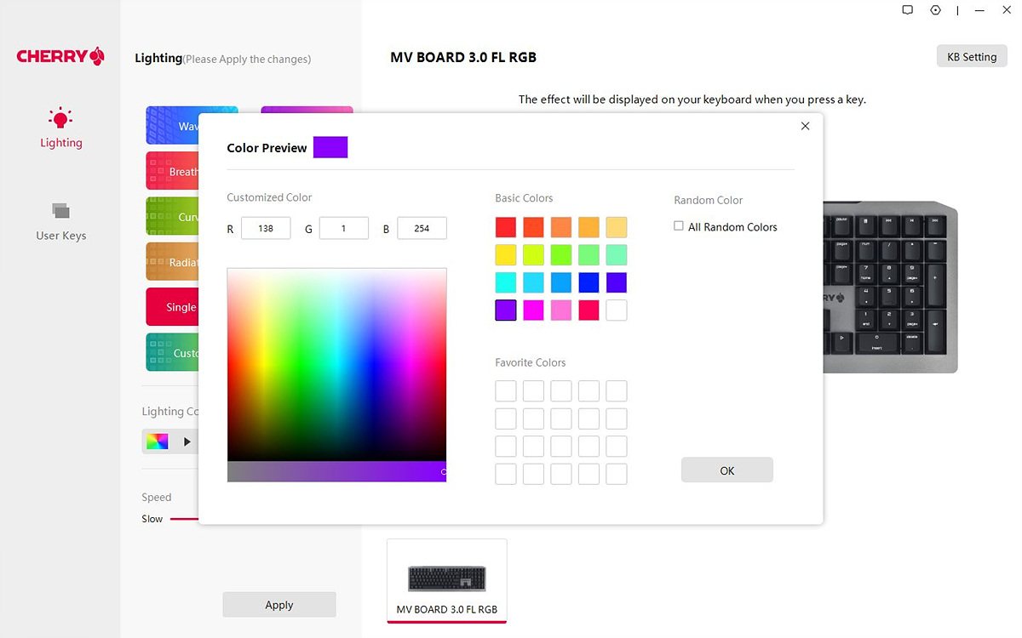1022x638 pixels.
Task: Choose the magenta basic color swatch
Action: [533, 310]
